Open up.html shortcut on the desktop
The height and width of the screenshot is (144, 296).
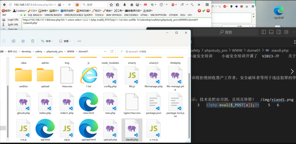click(x=279, y=12)
